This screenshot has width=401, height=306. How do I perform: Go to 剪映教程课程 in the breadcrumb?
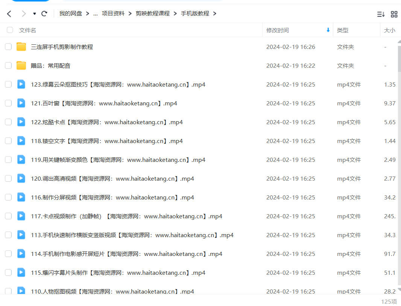point(153,14)
